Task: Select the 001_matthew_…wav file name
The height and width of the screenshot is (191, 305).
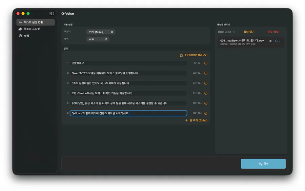Action: (242, 40)
